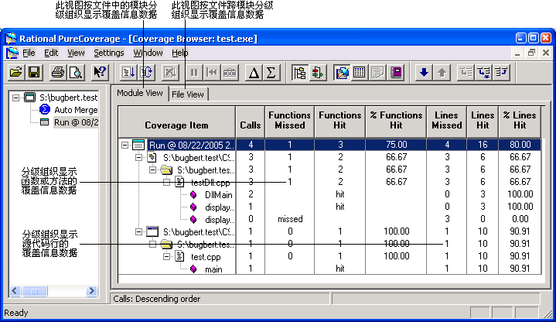Image resolution: width=556 pixels, height=322 pixels.
Task: Sort by the Calls column header
Action: [x=251, y=122]
